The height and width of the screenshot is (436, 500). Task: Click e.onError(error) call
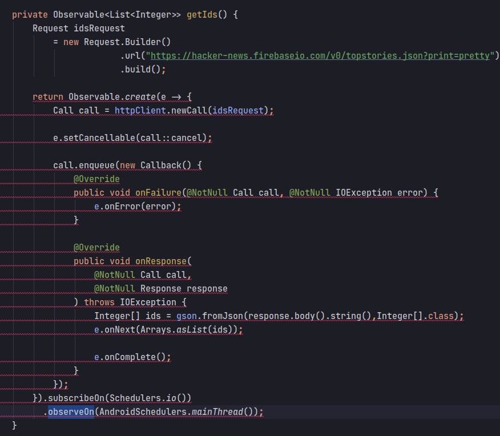pos(138,207)
